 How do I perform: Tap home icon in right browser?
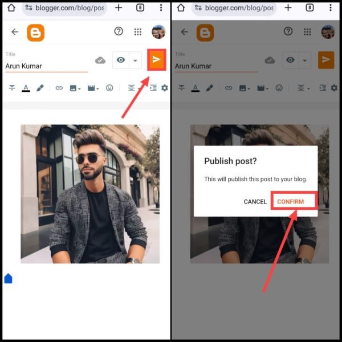click(181, 8)
